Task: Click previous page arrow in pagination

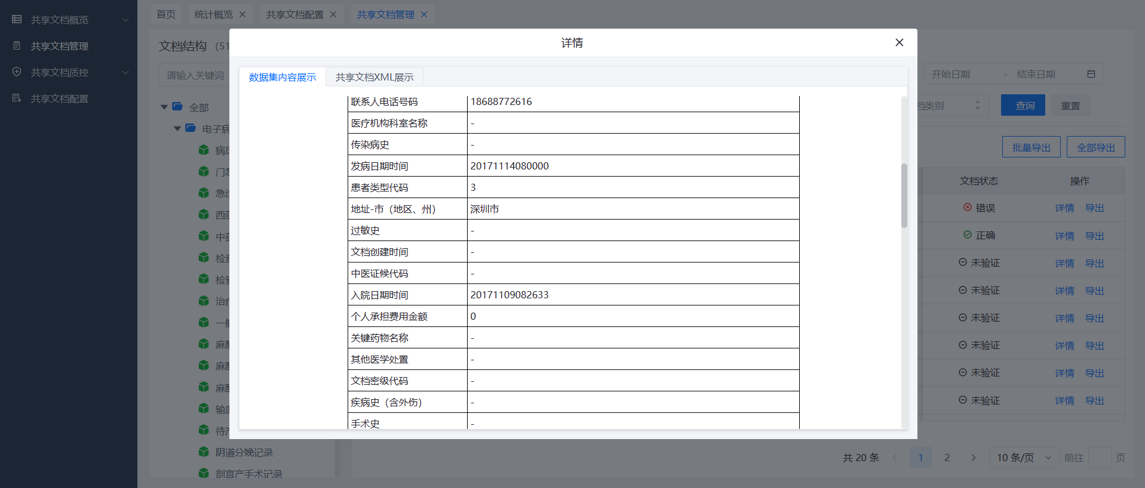Action: [894, 458]
